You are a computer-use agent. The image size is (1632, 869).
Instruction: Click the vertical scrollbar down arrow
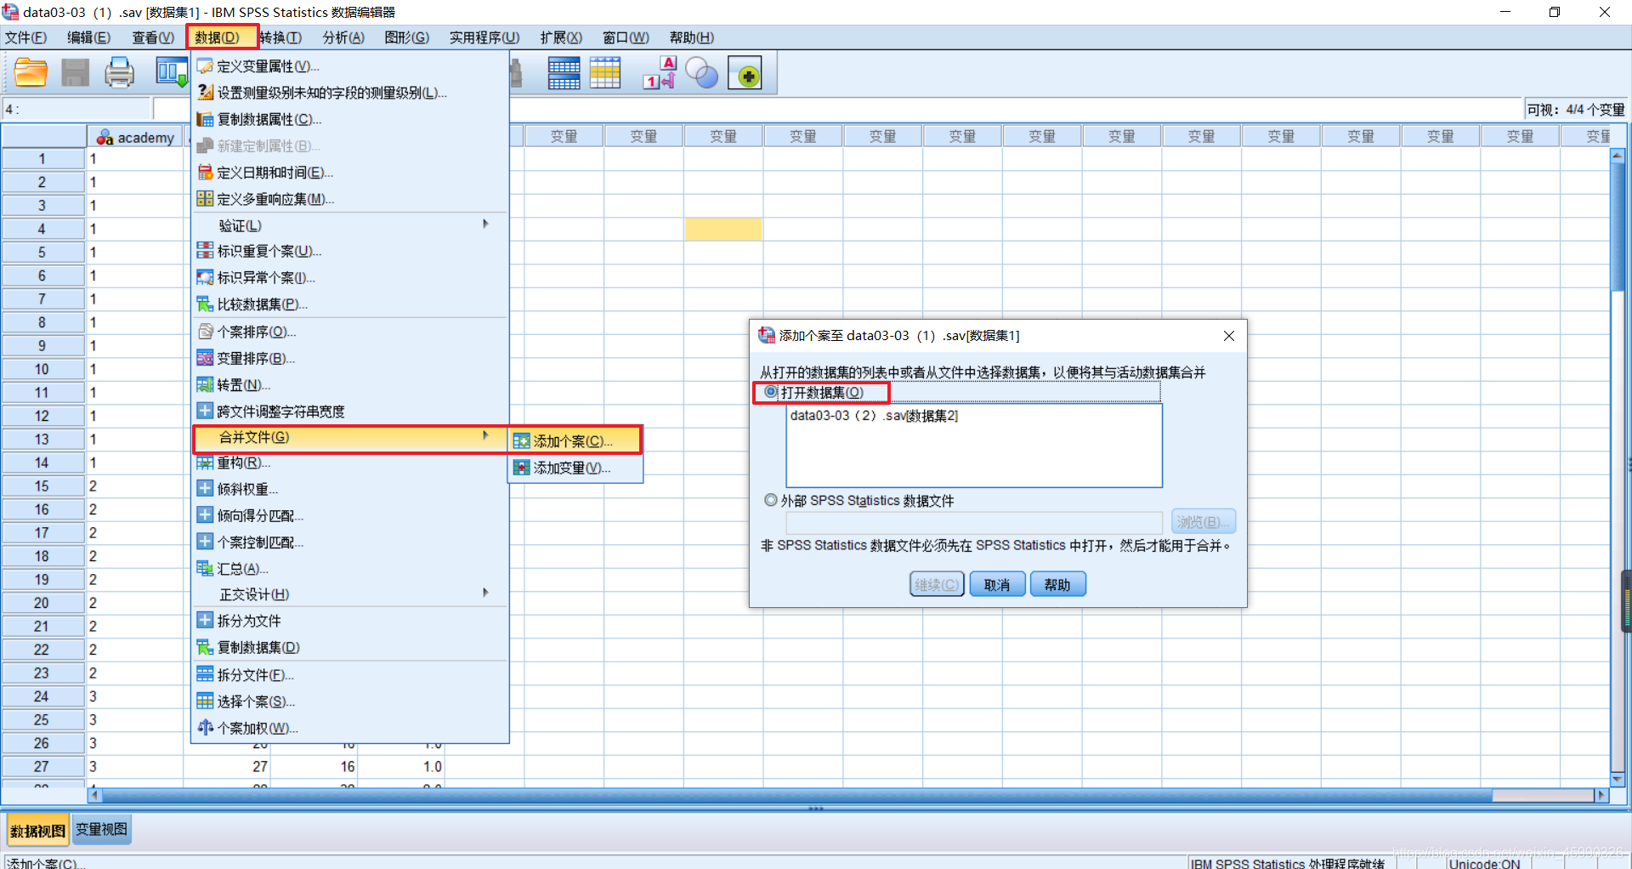(x=1618, y=780)
